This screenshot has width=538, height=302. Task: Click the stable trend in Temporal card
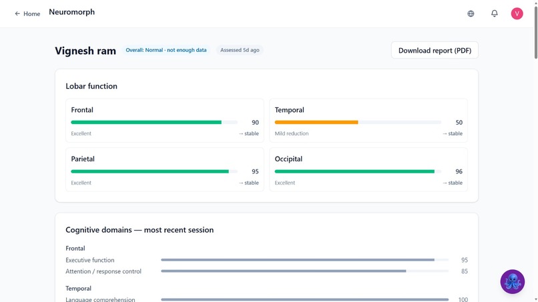tap(452, 133)
